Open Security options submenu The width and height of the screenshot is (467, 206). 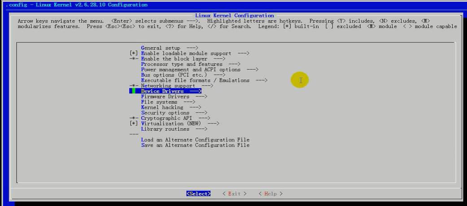click(174, 113)
